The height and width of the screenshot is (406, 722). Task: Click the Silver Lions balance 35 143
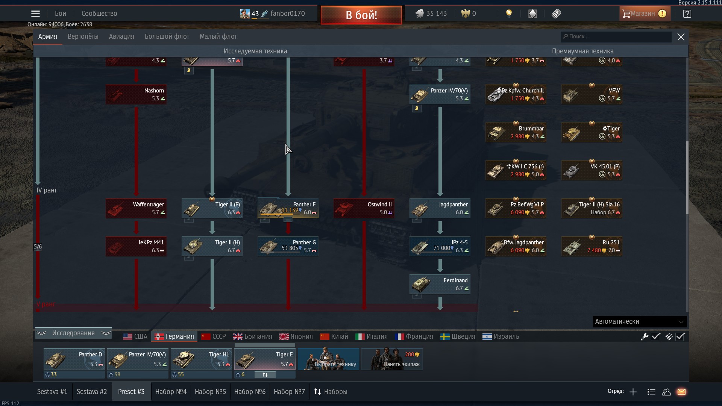431,14
